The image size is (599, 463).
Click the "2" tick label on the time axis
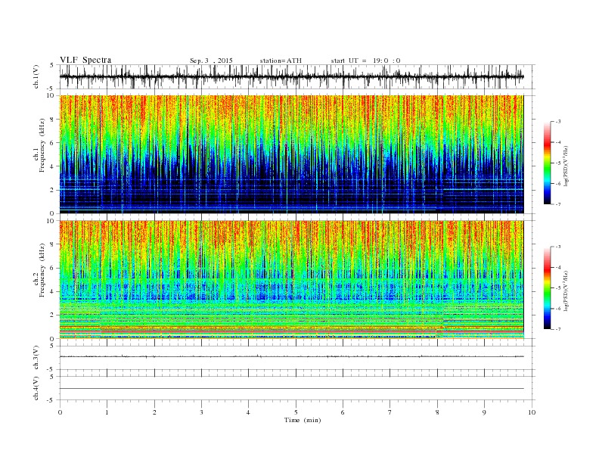pos(154,412)
